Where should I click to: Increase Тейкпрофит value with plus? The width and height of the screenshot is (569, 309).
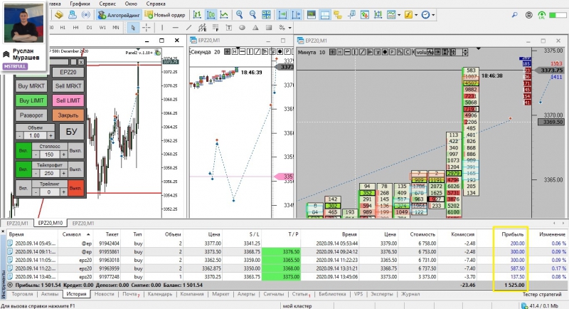click(x=64, y=173)
